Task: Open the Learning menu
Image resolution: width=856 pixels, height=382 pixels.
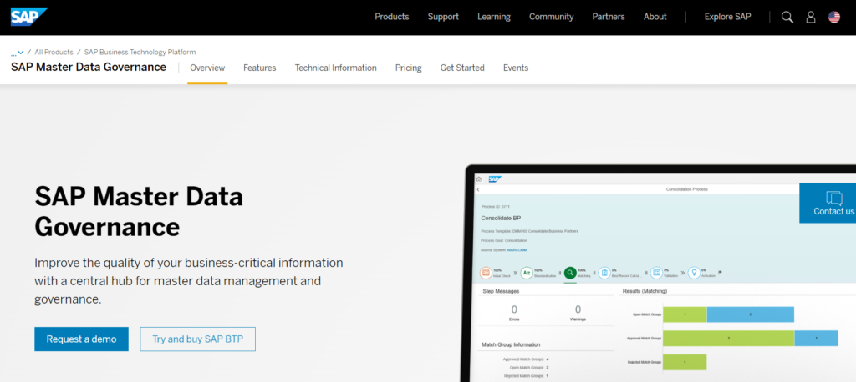Action: (493, 17)
